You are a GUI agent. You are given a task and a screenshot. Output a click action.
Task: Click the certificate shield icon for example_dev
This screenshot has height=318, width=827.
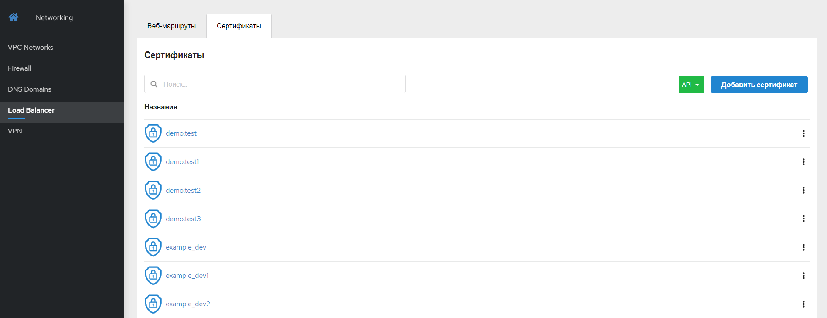pyautogui.click(x=153, y=247)
